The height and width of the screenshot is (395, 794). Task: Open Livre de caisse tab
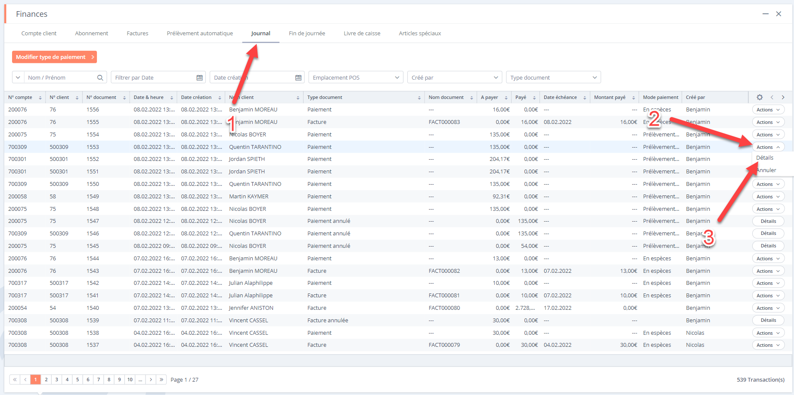(362, 33)
